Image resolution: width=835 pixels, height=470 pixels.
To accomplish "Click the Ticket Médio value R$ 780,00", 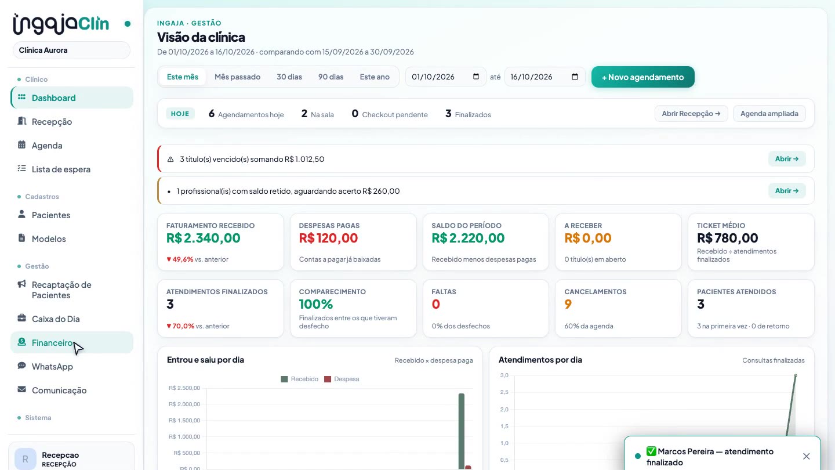I will click(728, 238).
